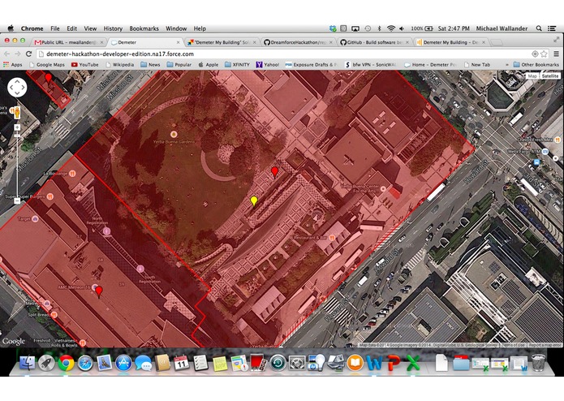The height and width of the screenshot is (401, 564).
Task: Switch map to Satellite view
Action: [550, 75]
